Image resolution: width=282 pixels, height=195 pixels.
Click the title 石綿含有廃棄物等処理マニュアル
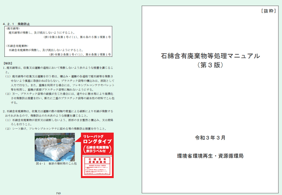(x=210, y=55)
